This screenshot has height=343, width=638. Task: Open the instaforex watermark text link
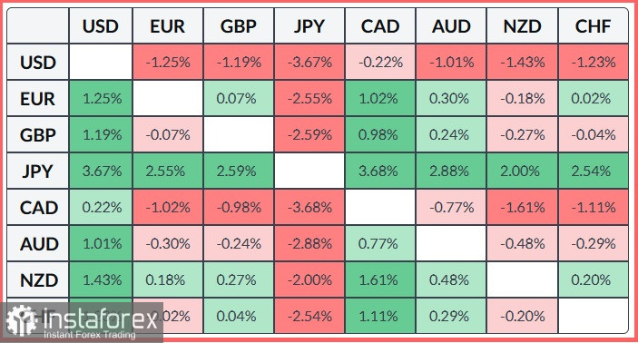pos(100,319)
